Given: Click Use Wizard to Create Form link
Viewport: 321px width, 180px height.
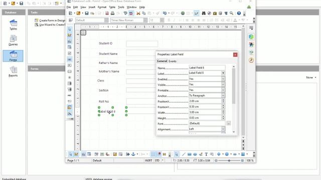Looking at the screenshot, I should [x=52, y=24].
